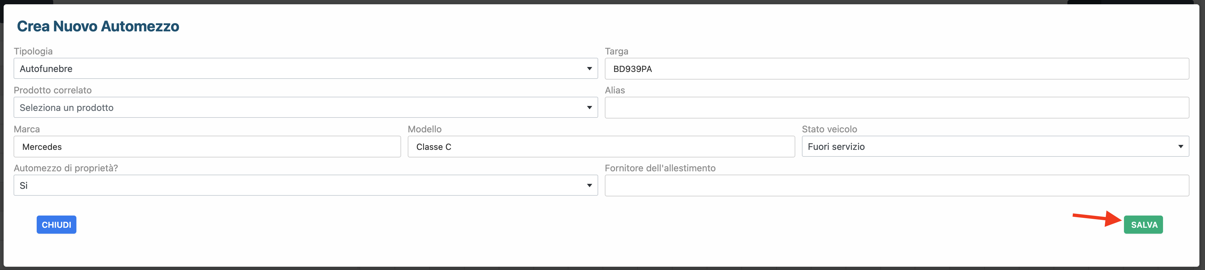Click the Fornitore dell'allestimento label text
Viewport: 1205px width, 270px height.
click(660, 168)
